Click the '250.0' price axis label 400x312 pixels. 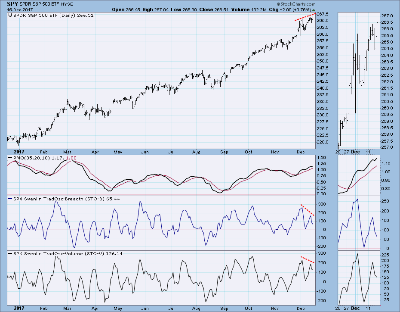tap(323, 61)
